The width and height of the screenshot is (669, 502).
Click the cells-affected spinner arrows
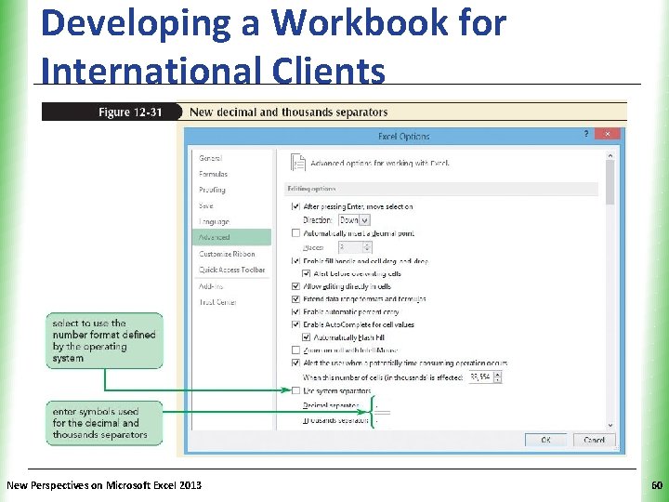[497, 377]
